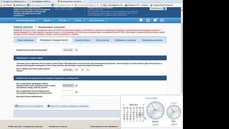
Task: Go to next month in taskbar calendar popup
Action: tap(144, 105)
